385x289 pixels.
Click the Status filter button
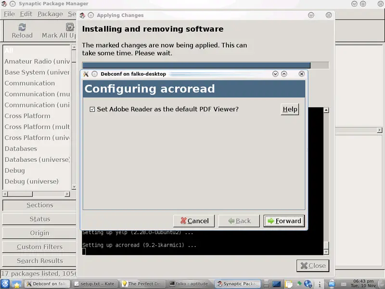pos(39,219)
